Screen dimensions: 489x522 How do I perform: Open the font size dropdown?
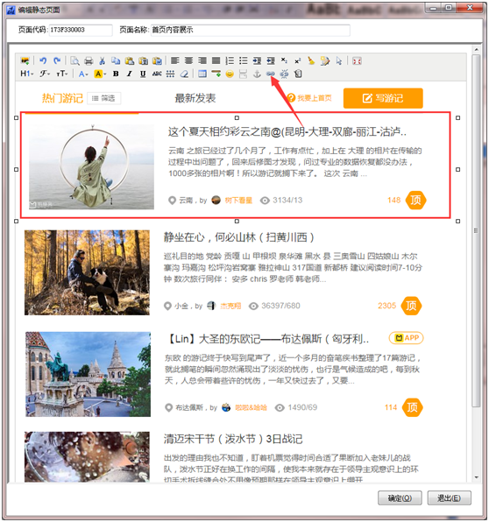click(x=62, y=74)
